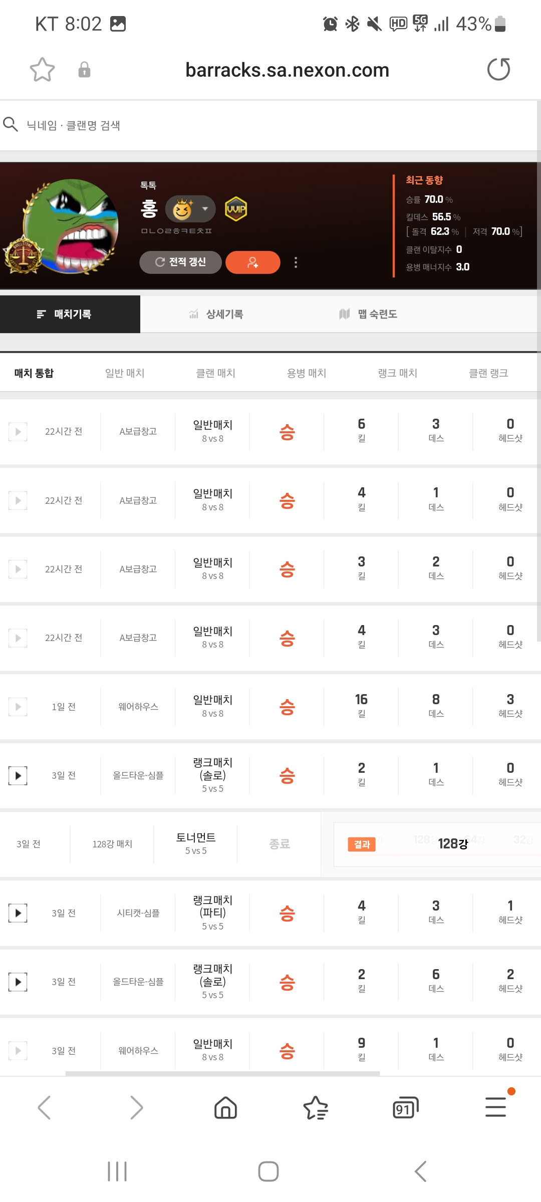The width and height of the screenshot is (541, 1202).
Task: Click the 전적 갱신 refresh button
Action: tap(181, 262)
